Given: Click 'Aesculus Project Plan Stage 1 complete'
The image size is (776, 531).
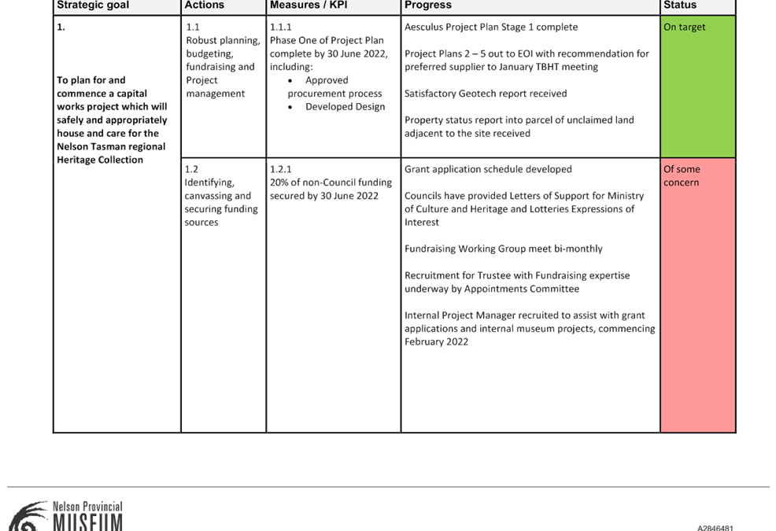Looking at the screenshot, I should 491,28.
